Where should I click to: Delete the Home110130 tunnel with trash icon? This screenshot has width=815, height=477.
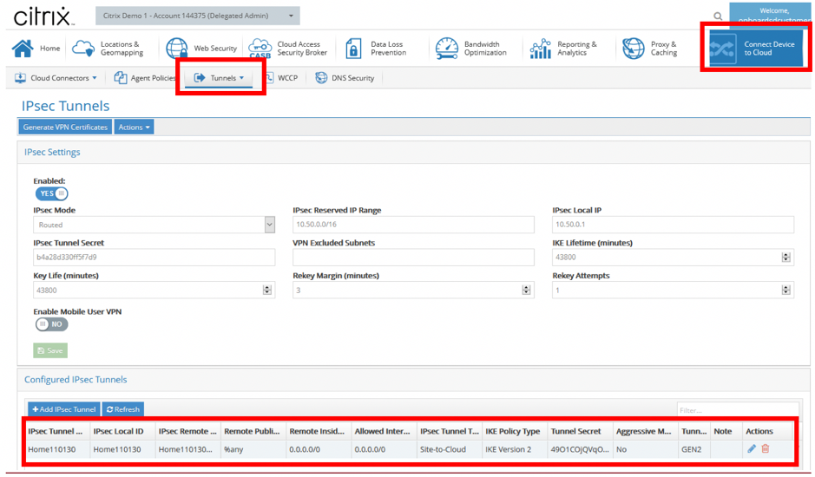766,448
